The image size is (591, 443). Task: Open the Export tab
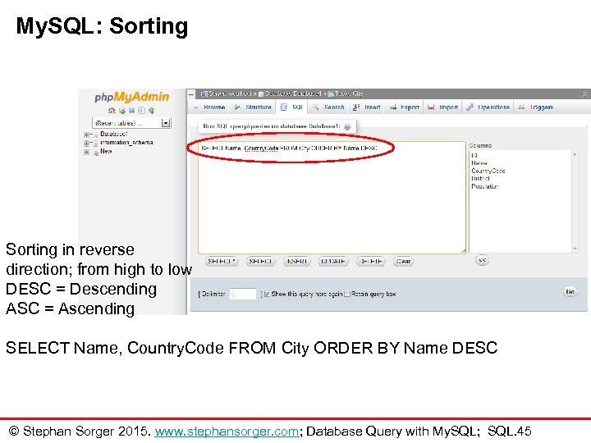405,107
